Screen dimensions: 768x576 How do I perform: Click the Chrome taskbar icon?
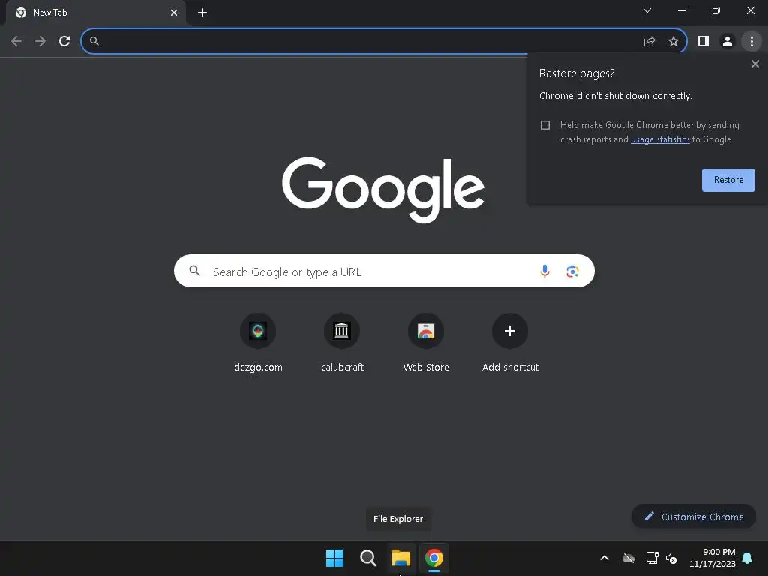pyautogui.click(x=434, y=558)
